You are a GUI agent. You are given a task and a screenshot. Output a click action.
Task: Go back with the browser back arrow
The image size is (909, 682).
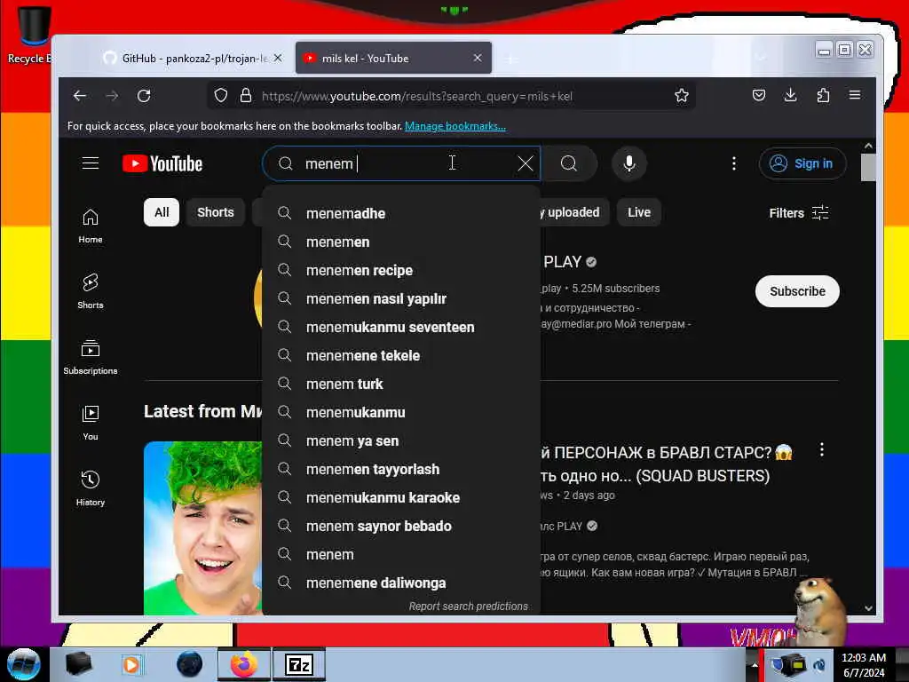coord(80,96)
